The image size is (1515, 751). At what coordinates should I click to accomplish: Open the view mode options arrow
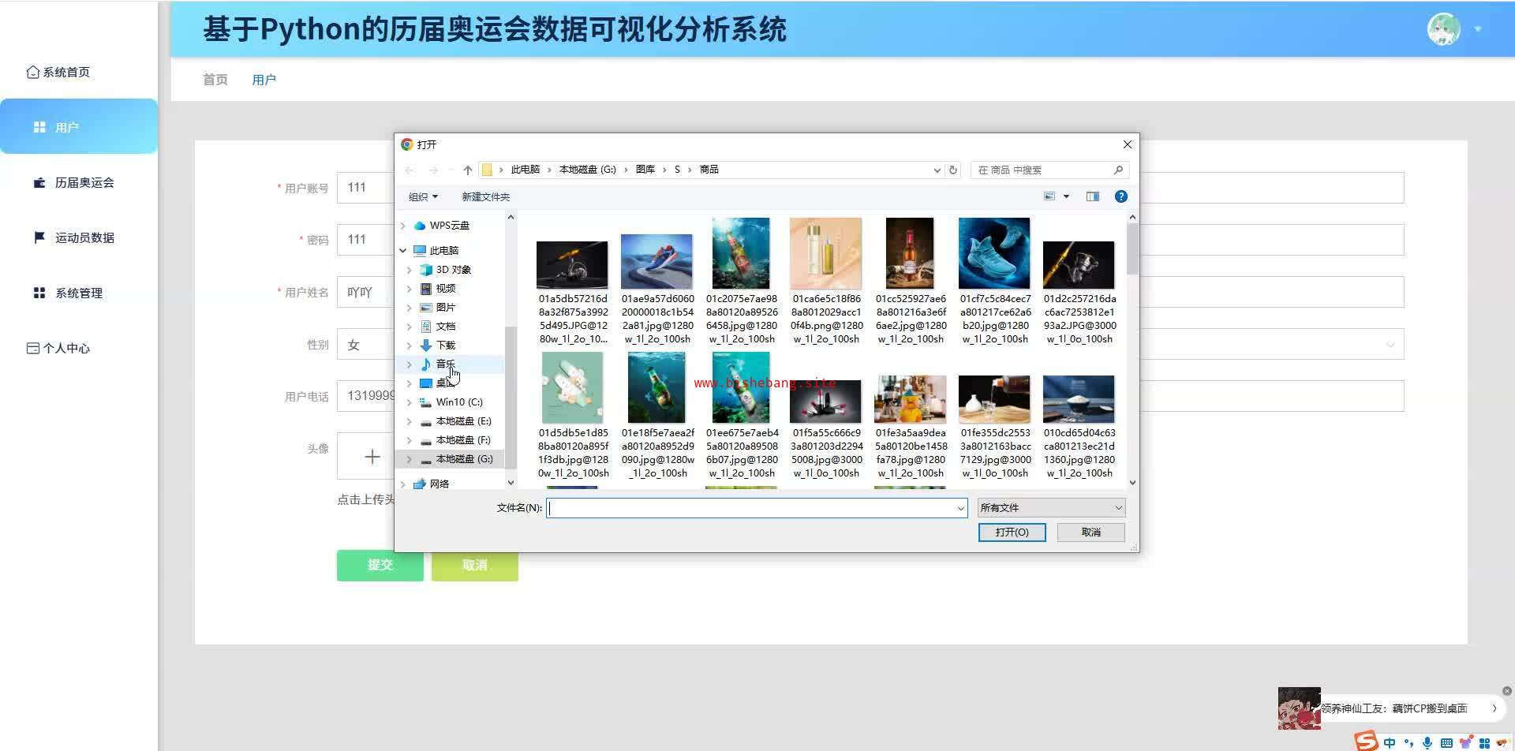coord(1066,196)
